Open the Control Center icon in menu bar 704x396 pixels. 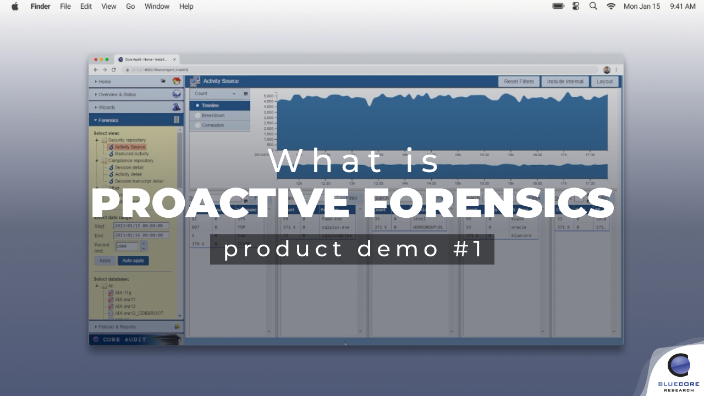pos(576,6)
